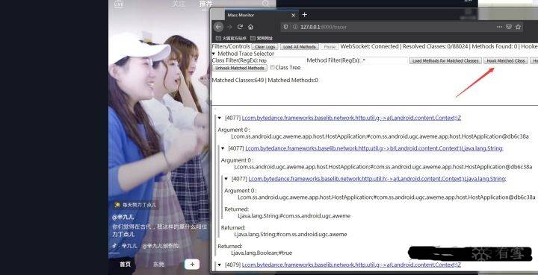This screenshot has height=275, width=538.
Task: Click Load Methods for Matched Classes
Action: click(445, 60)
